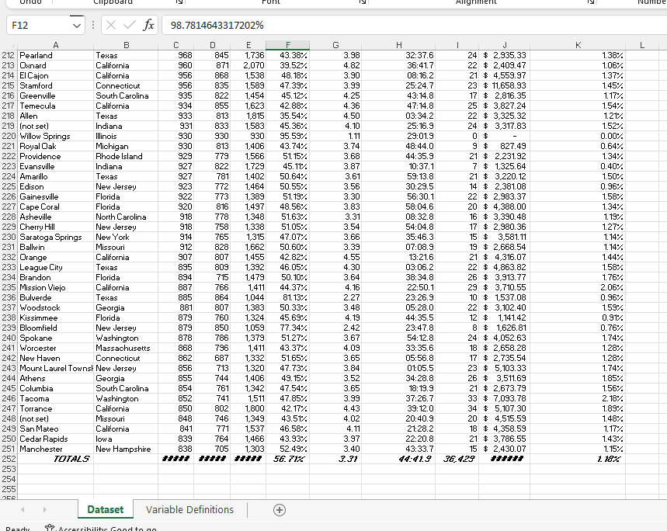Select the 95.59% cell in Willow Springs row
667x531 pixels.
(x=287, y=136)
